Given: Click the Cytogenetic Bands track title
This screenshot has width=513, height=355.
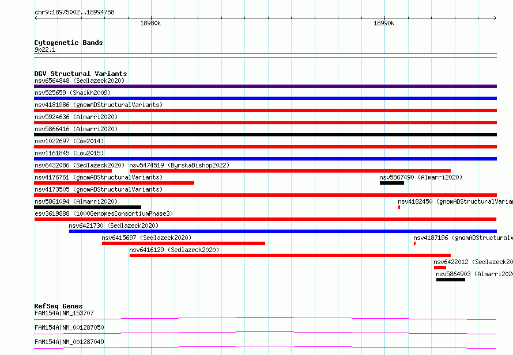Looking at the screenshot, I should tap(69, 43).
